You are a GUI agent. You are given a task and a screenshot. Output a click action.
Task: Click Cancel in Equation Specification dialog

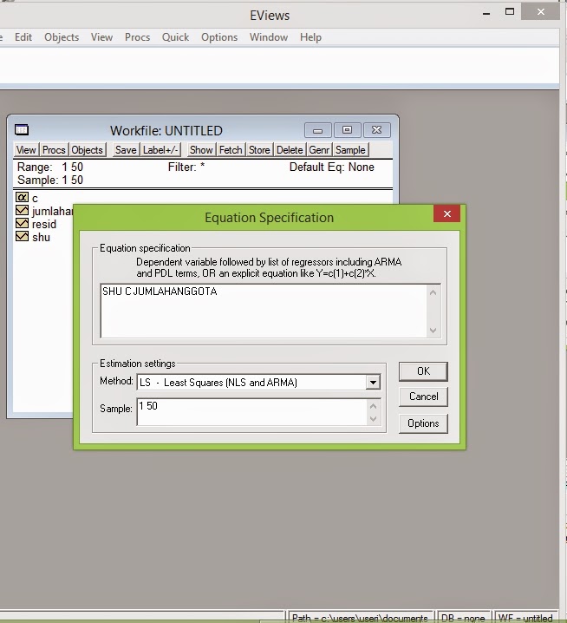[423, 397]
